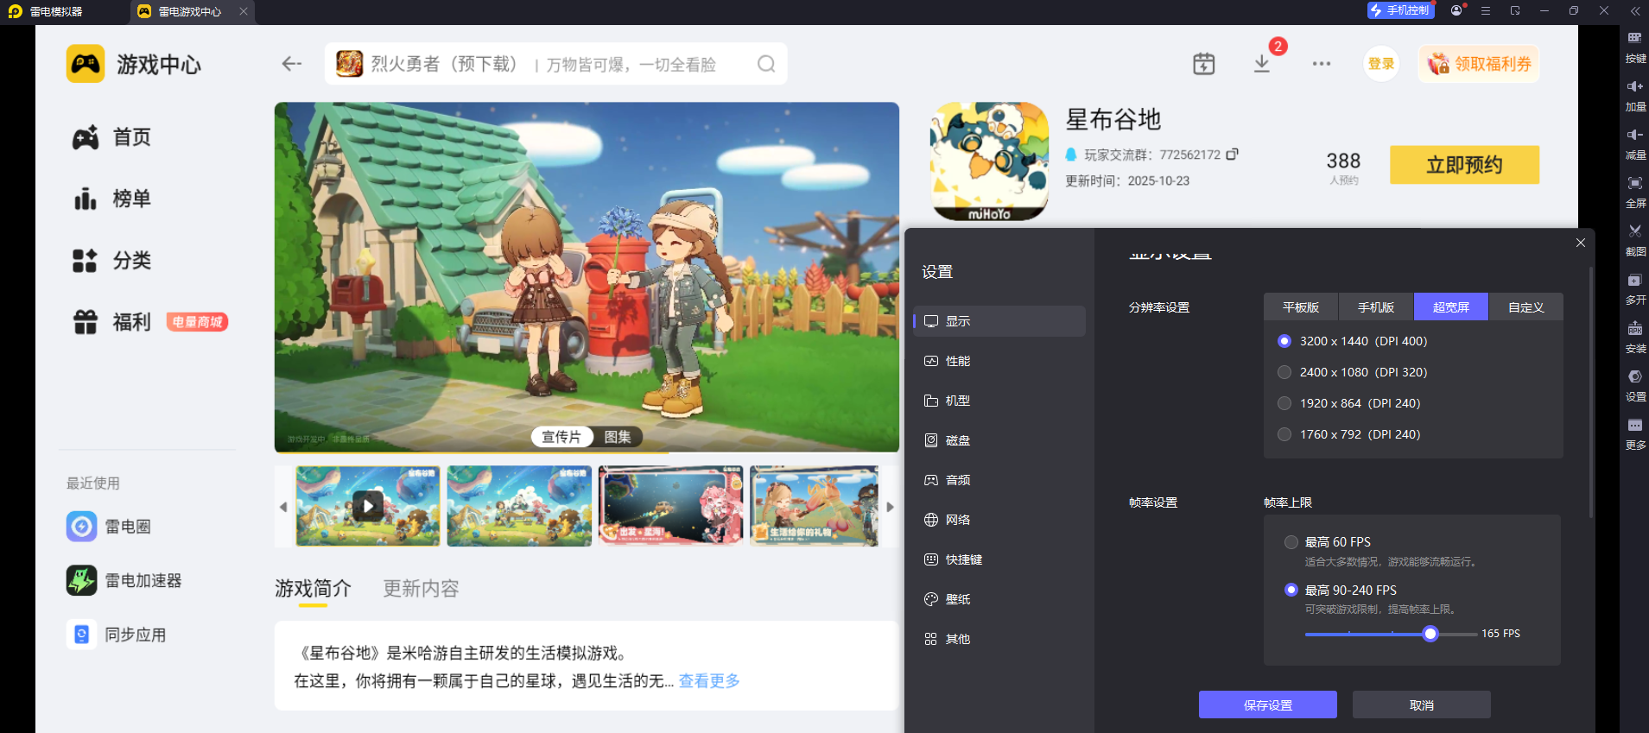Toggle 全屏 fullscreen mode in sidebar
1649x733 pixels.
coord(1635,192)
